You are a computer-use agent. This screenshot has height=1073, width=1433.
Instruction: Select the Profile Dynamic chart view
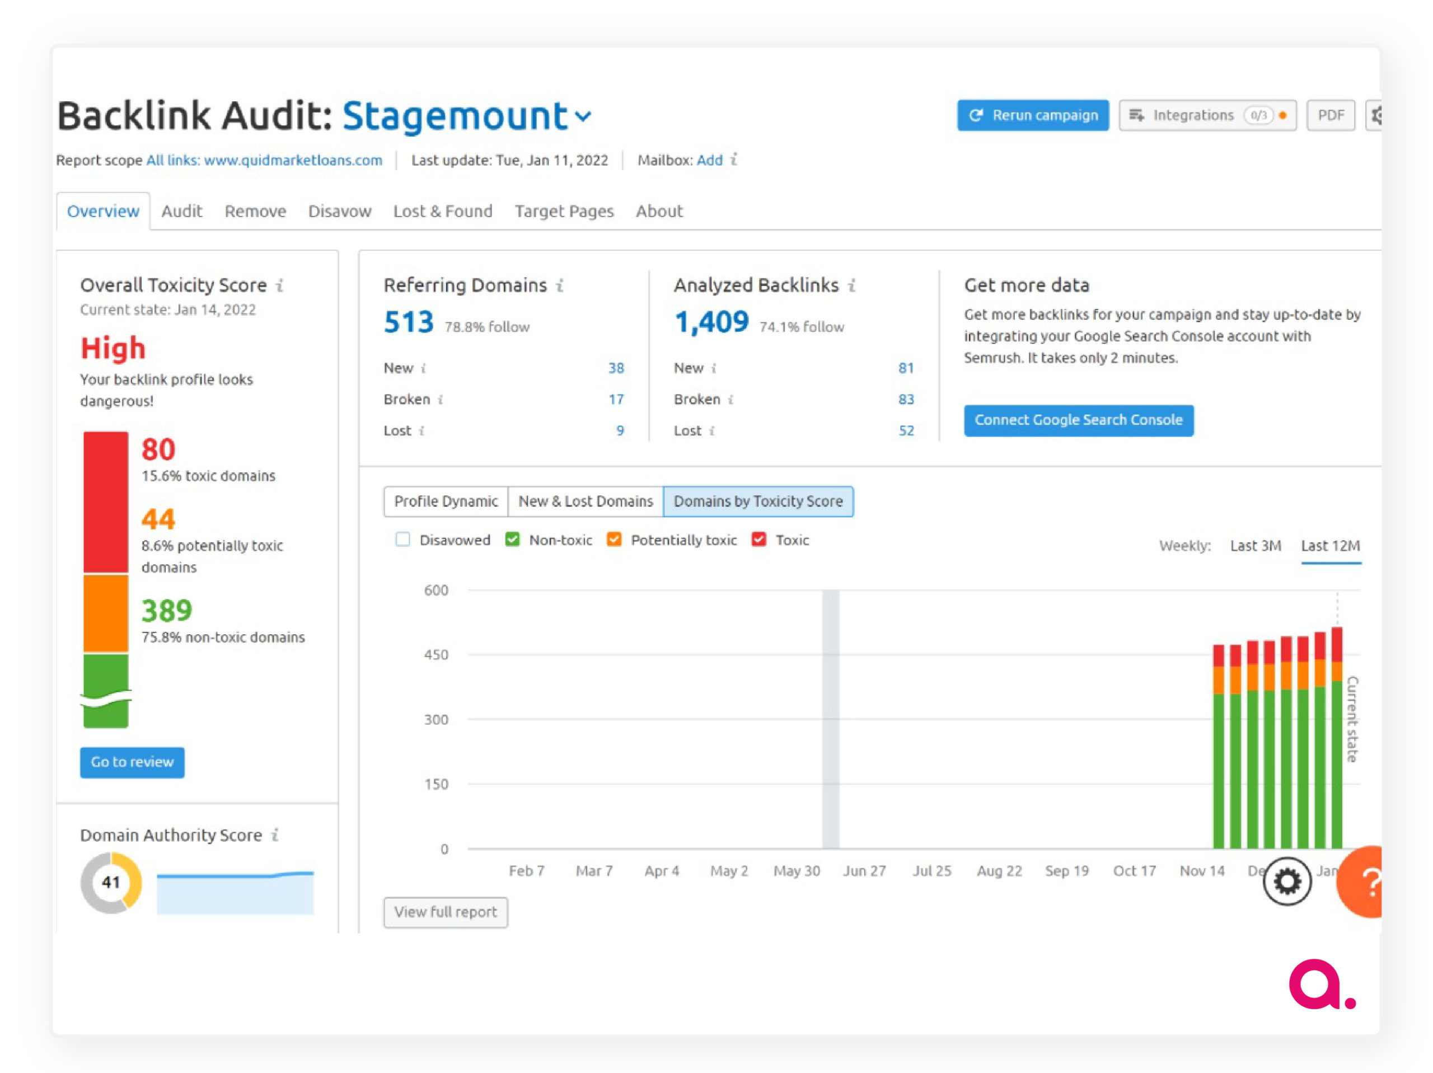pyautogui.click(x=446, y=502)
